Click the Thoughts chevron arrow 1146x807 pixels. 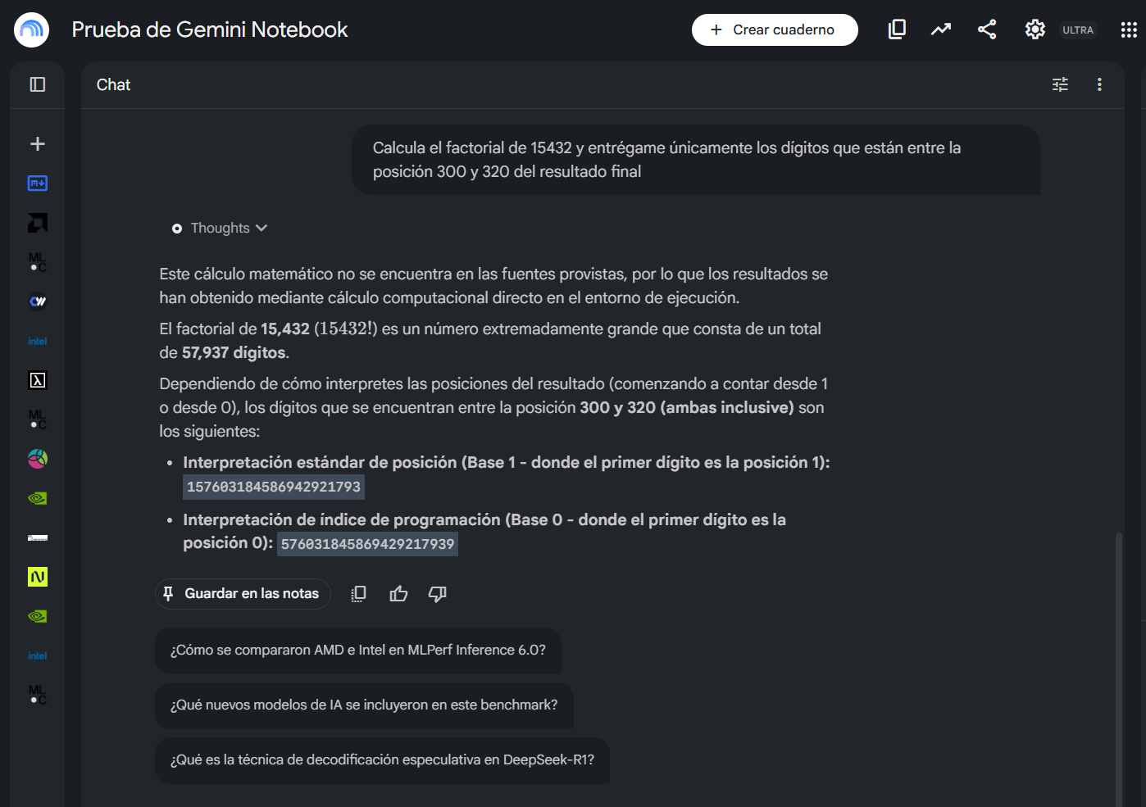click(261, 229)
